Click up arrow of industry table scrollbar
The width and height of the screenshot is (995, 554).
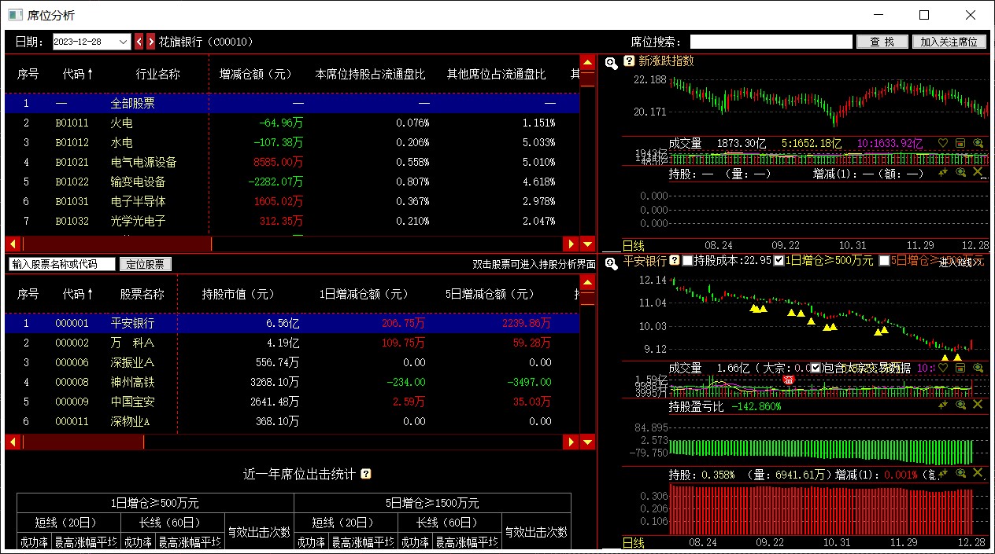[586, 61]
